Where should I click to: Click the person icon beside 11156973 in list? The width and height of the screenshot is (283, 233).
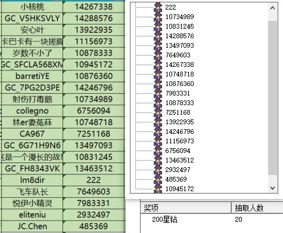tap(158, 141)
